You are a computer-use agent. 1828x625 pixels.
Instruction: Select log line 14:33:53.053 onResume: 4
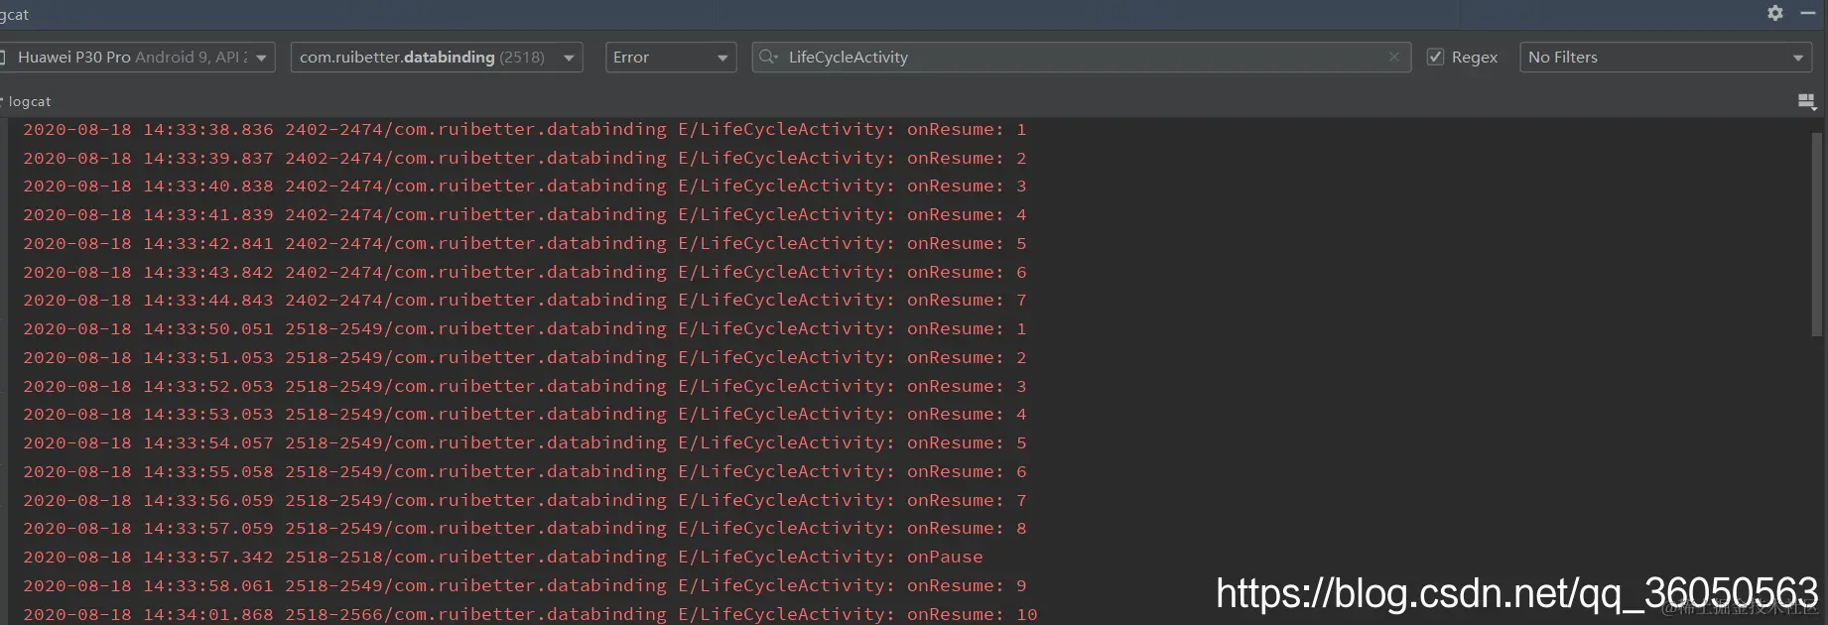525,414
